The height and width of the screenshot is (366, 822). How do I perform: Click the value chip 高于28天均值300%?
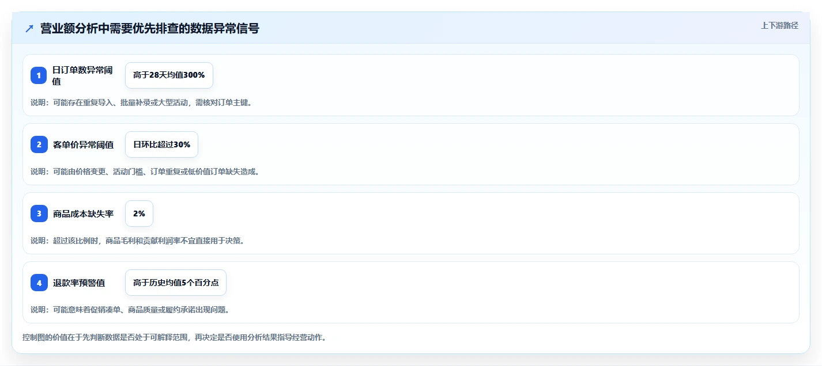point(169,75)
